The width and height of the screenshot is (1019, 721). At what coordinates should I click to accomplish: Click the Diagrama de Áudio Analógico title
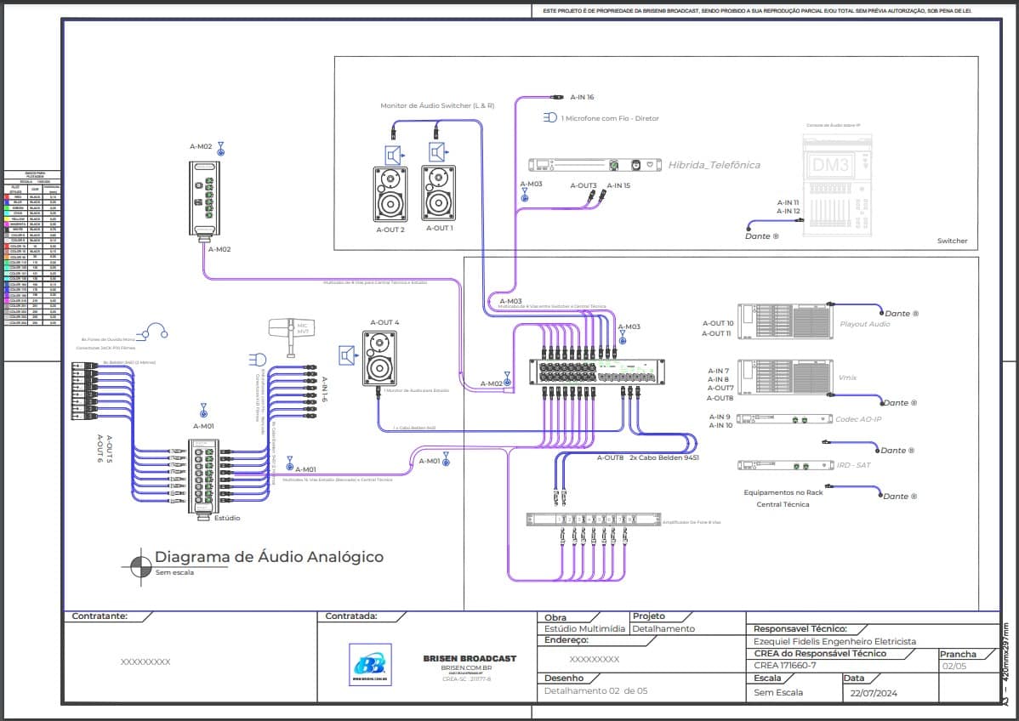[269, 557]
